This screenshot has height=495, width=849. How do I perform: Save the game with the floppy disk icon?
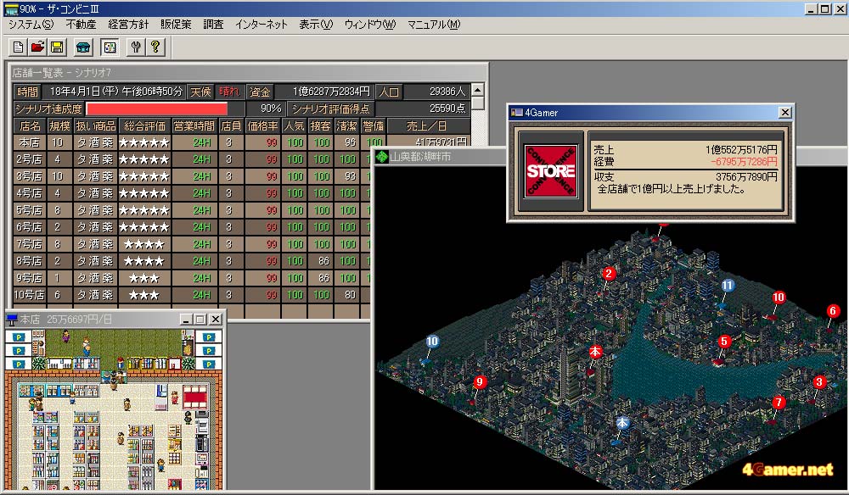(x=57, y=47)
